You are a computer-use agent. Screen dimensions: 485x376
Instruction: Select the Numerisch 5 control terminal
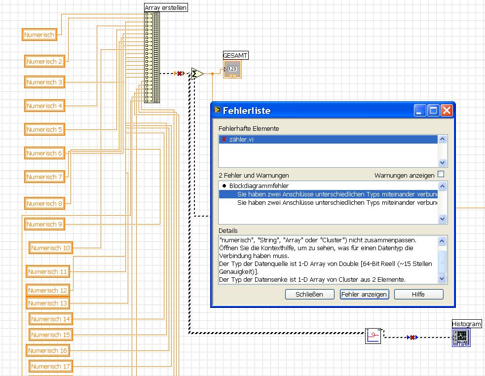(x=44, y=130)
